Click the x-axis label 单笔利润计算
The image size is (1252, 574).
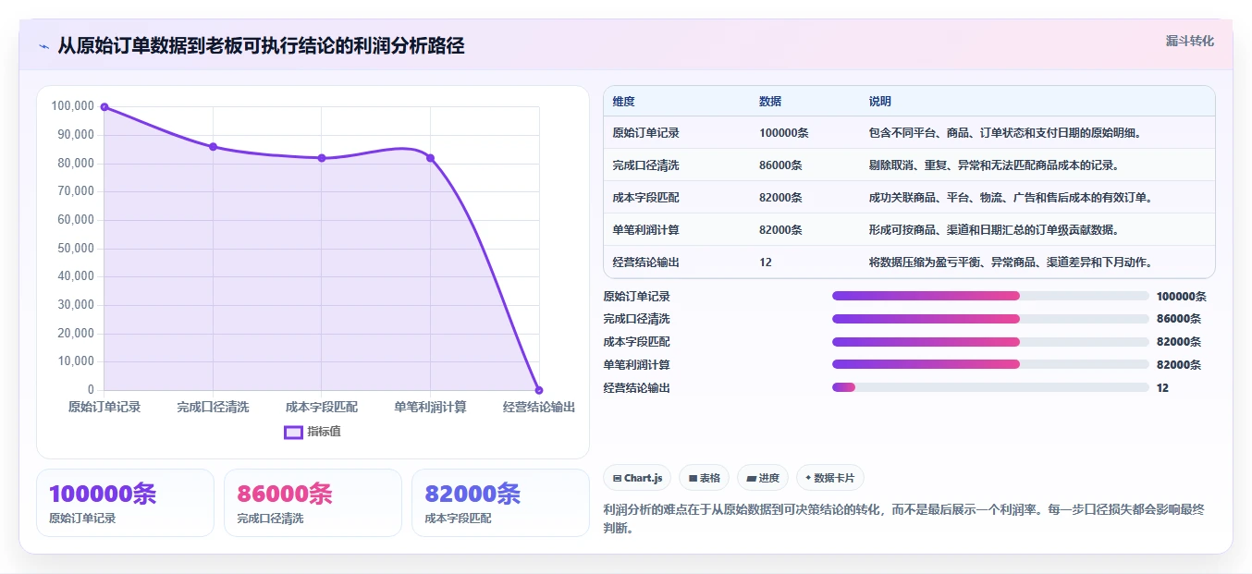click(x=430, y=407)
